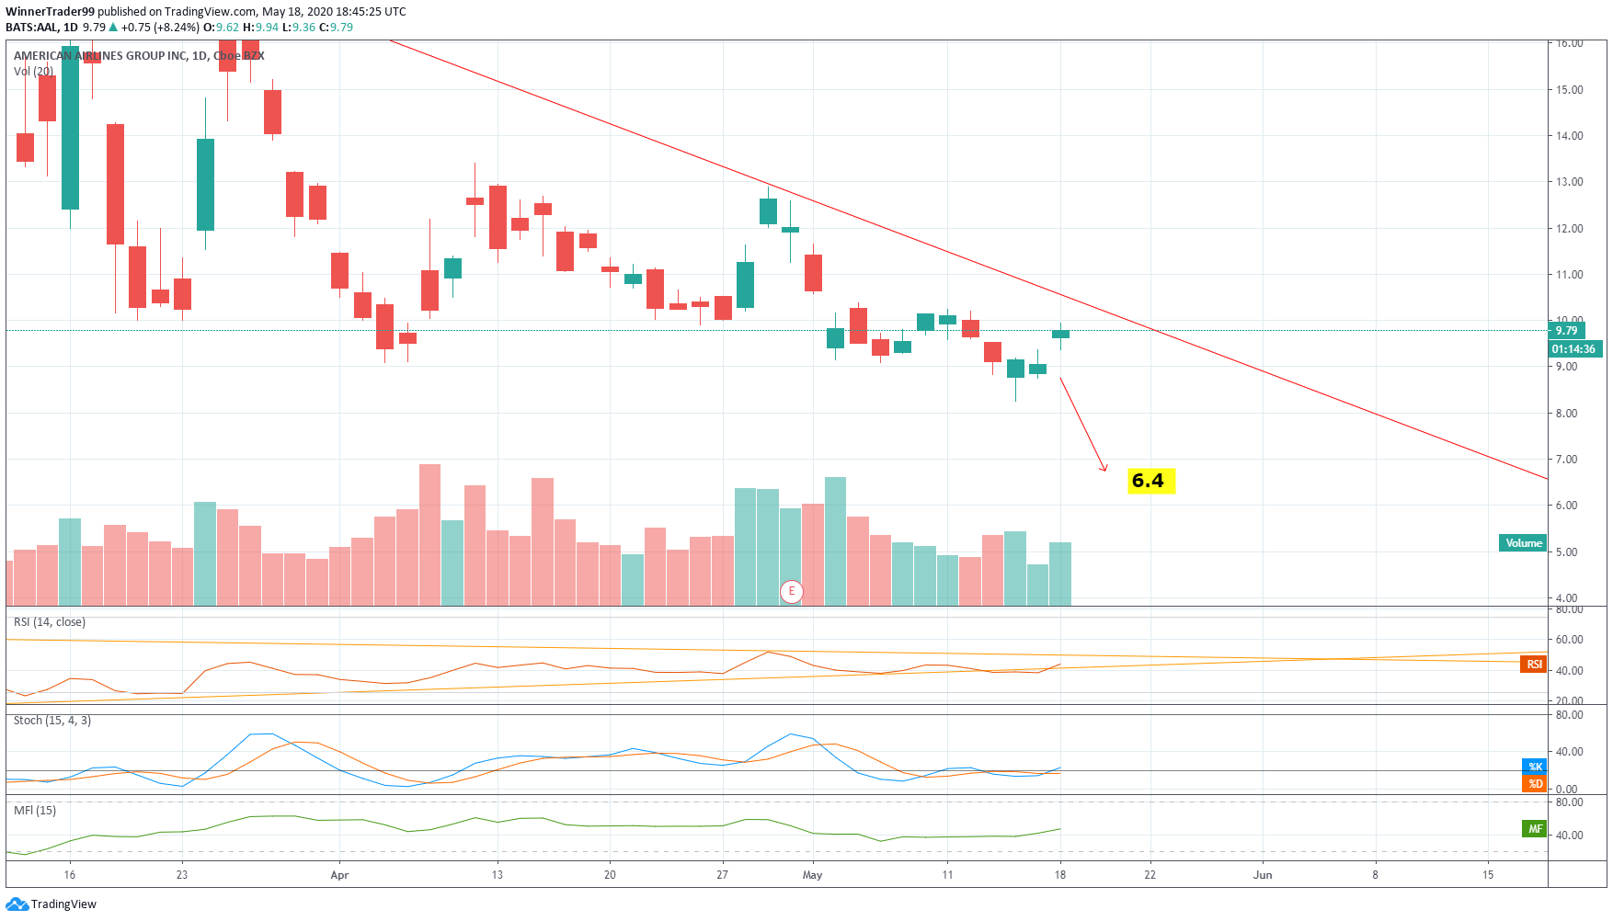This screenshot has width=1613, height=921.
Task: Click the open value 'O:9.62' in header
Action: click(x=221, y=28)
